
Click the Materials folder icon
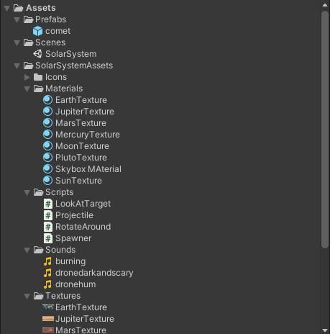pos(38,89)
